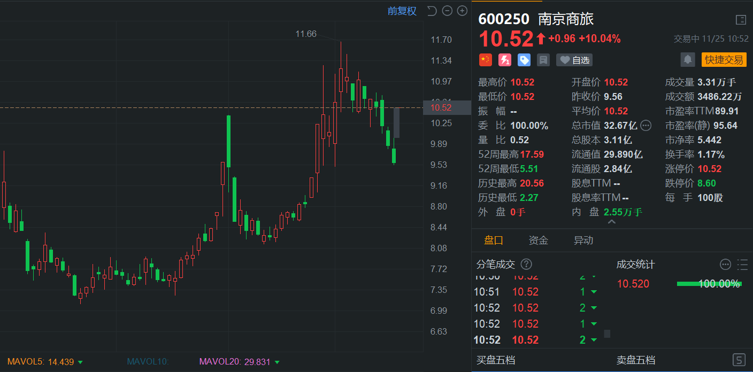Open the panel layout icon beside stock name

pyautogui.click(x=741, y=20)
